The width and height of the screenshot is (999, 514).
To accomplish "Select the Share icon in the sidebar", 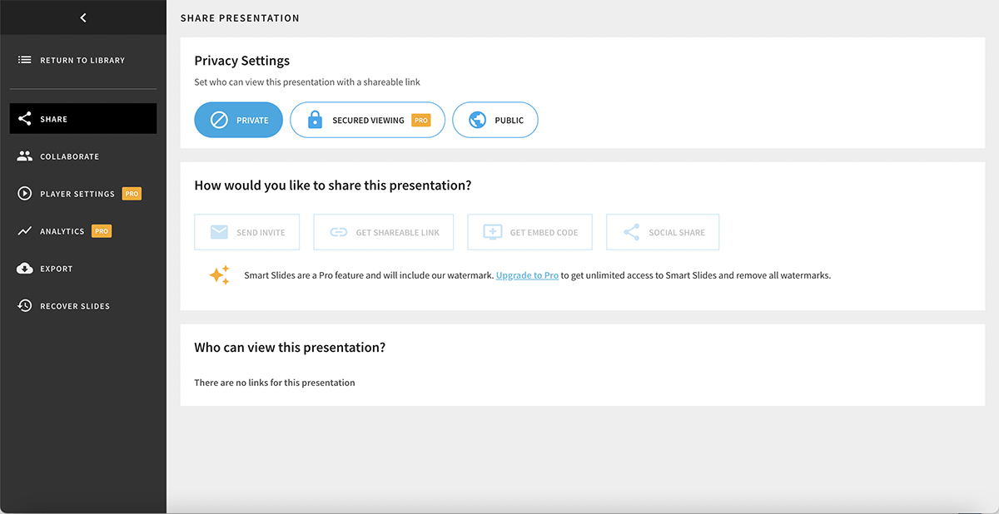I will (23, 118).
